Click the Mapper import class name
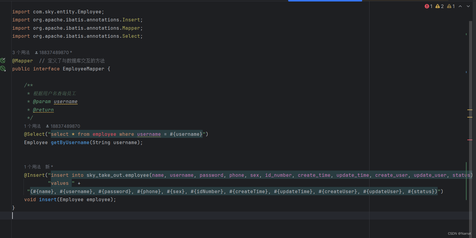 click(x=131, y=28)
